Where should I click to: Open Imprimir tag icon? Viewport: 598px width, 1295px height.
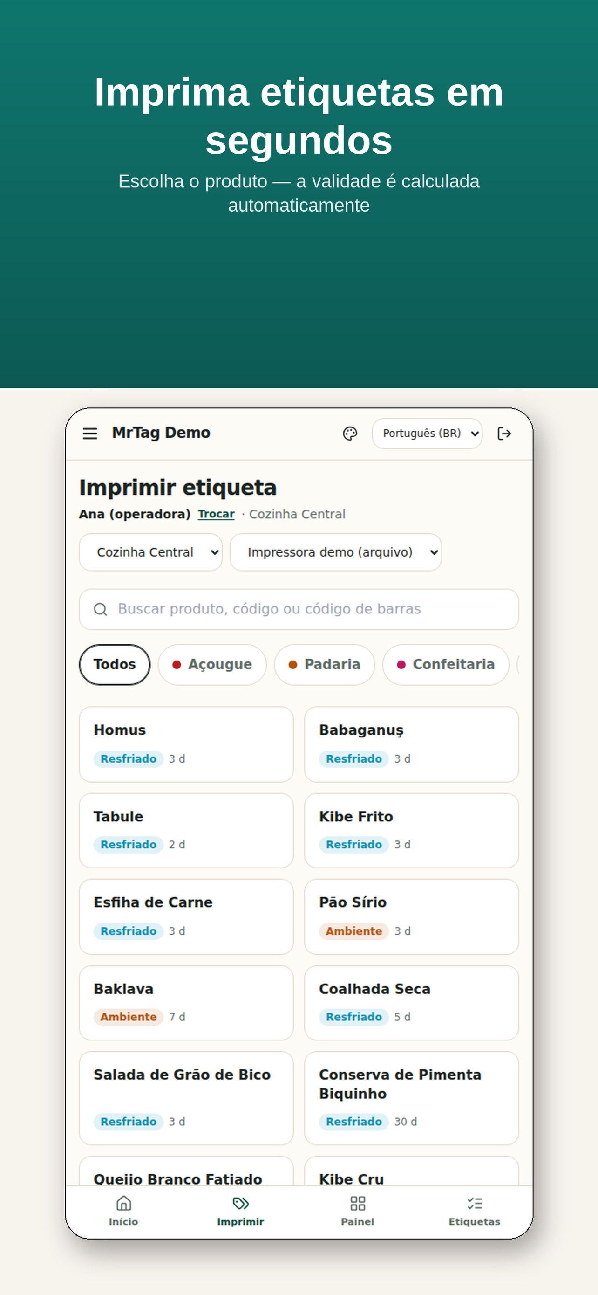click(x=240, y=1204)
